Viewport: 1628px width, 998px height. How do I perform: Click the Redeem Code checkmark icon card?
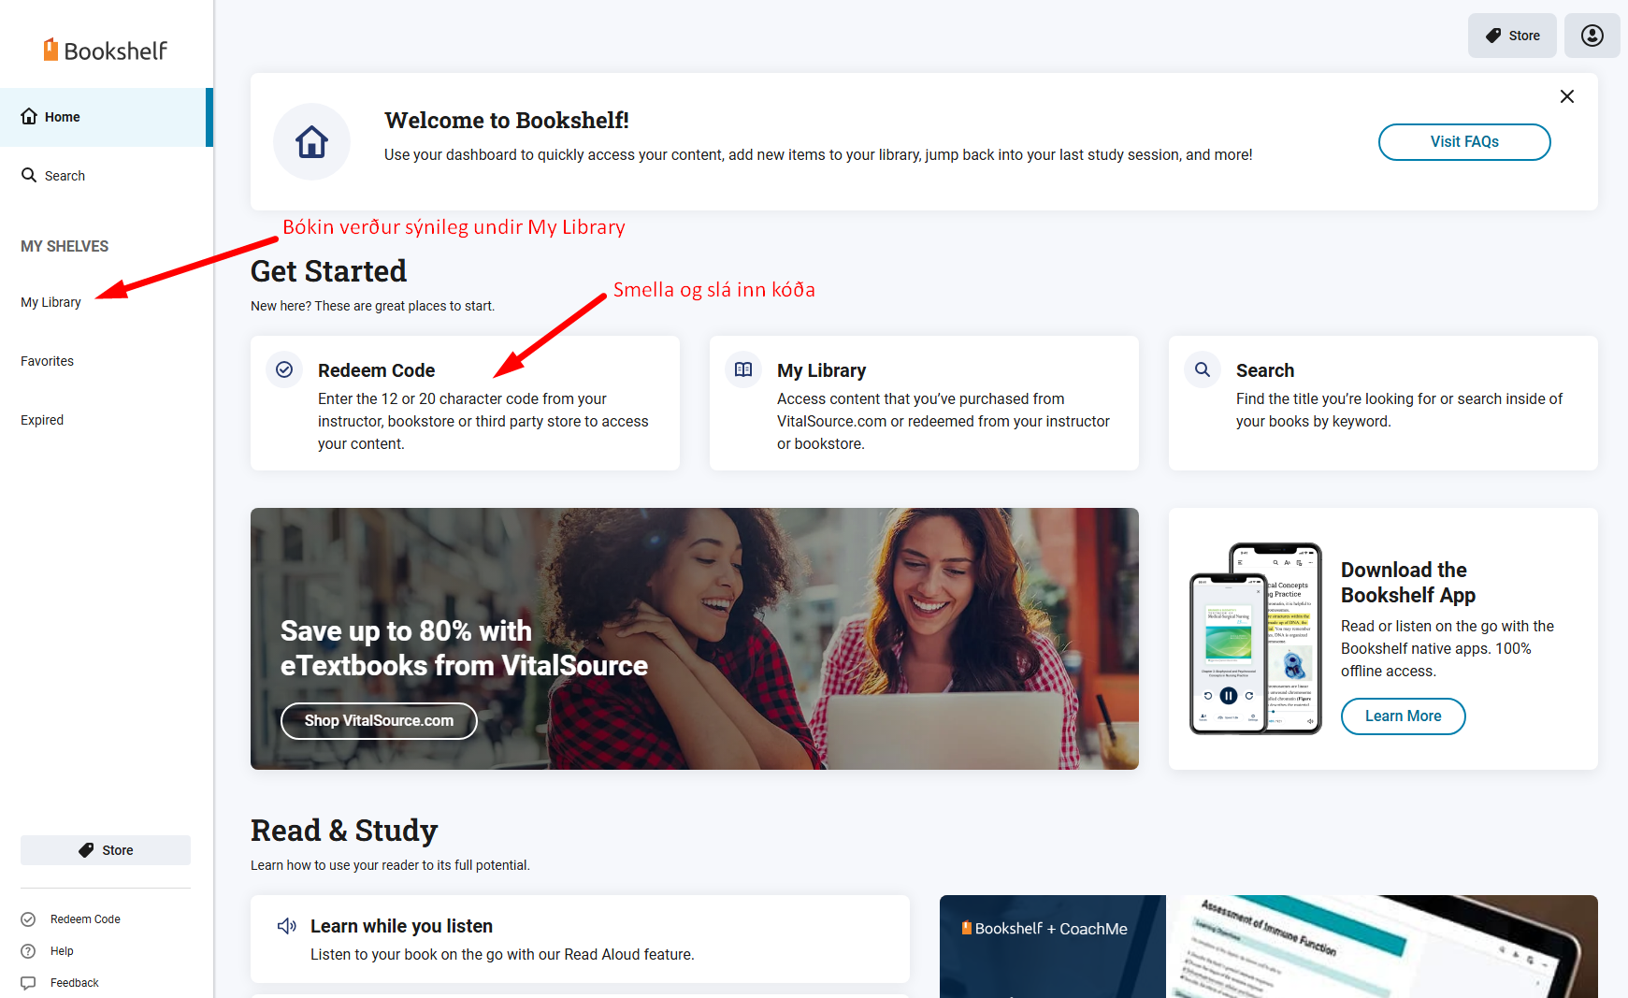(x=284, y=369)
